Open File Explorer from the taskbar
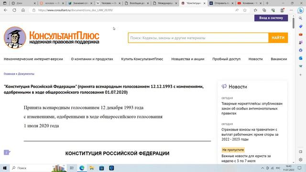Viewport: 306px width, 172px height. click(91, 168)
